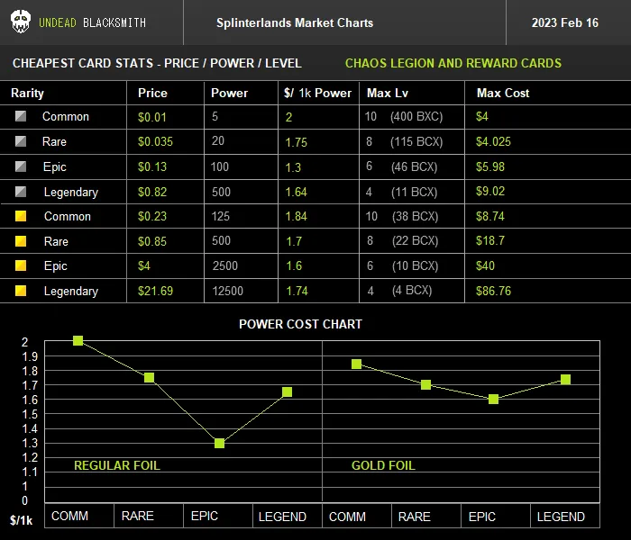631x540 pixels.
Task: Click the UNDEAD BLACKSMITH title text
Action: (92, 22)
